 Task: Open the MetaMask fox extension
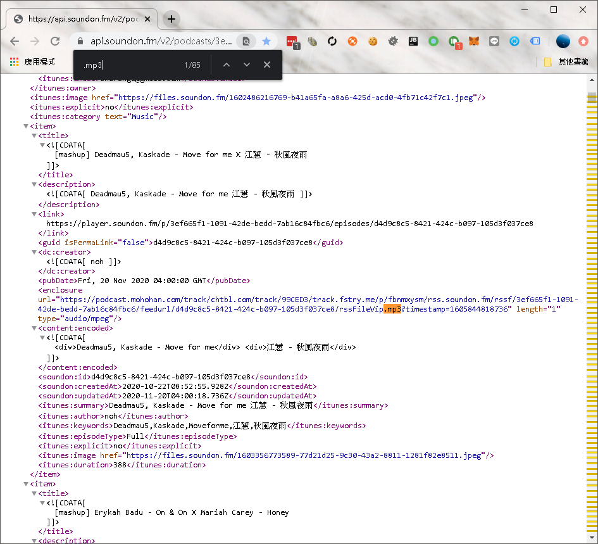(474, 41)
